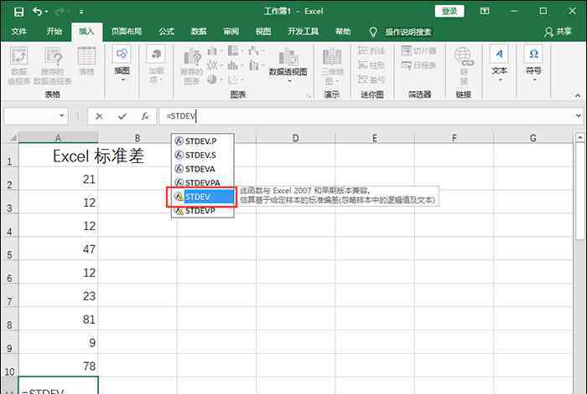The image size is (587, 394).
Task: Click the Save icon in quick access toolbar
Action: tap(18, 12)
